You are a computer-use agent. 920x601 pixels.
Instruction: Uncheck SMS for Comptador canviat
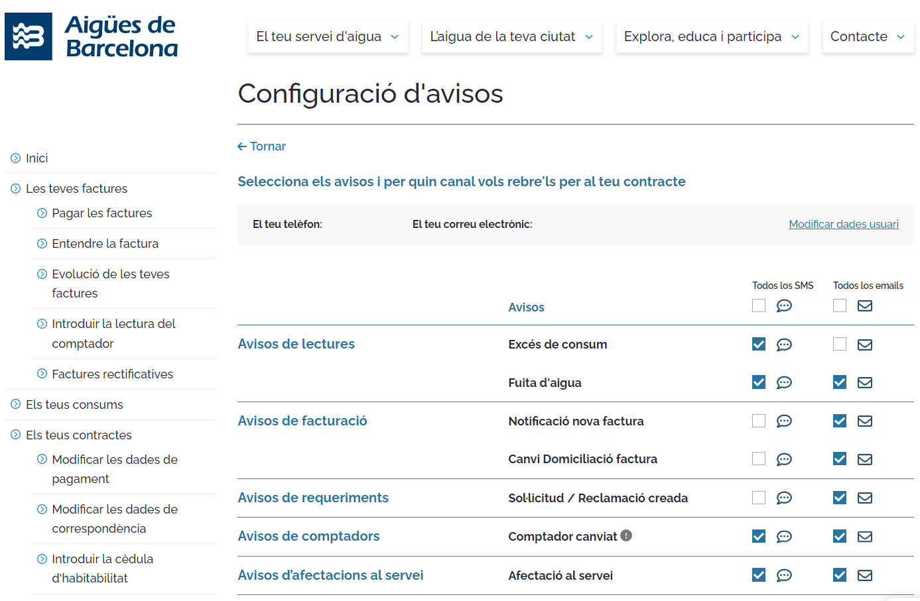759,536
